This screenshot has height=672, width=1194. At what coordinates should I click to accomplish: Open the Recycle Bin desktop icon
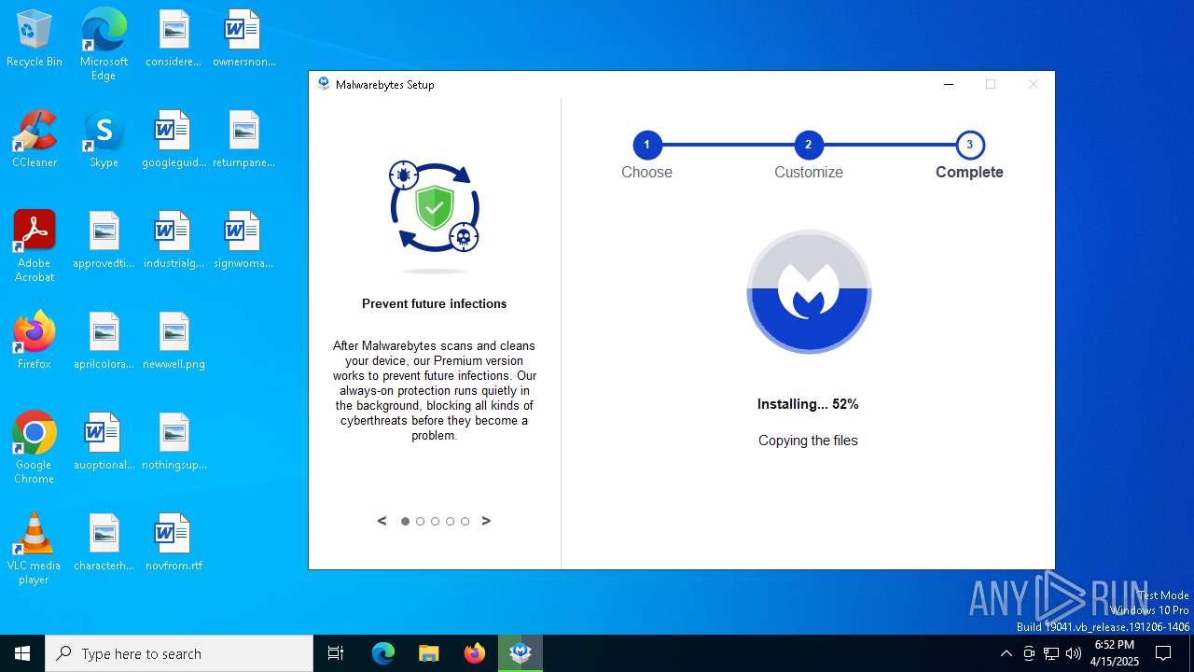(35, 37)
